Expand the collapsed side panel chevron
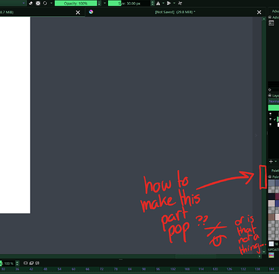The image size is (279, 274). (x=256, y=135)
